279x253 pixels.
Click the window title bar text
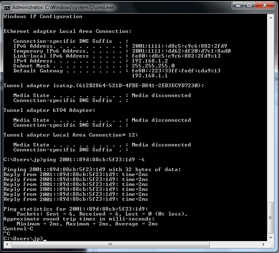pos(63,7)
